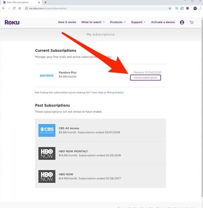This screenshot has height=208, width=203.
Task: Click the Roku logo
Action: point(12,22)
